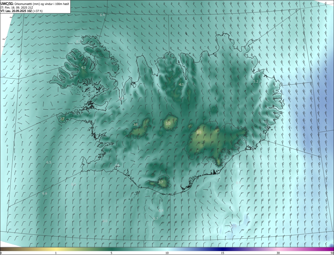The width and height of the screenshot is (334, 255).
Task: Click the 50 tick on the color scale
Action: pos(332,253)
